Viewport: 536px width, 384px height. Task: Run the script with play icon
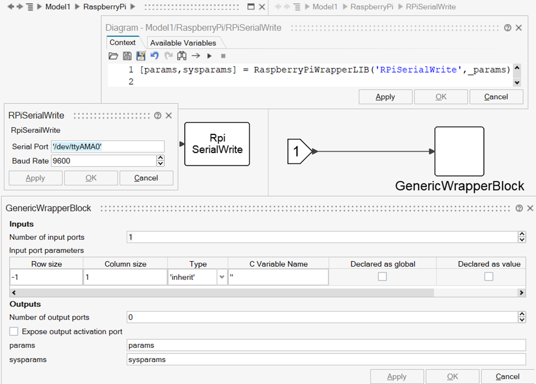click(209, 56)
